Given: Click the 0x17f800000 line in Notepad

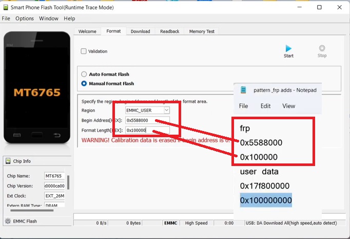Looking at the screenshot, I should point(265,186).
